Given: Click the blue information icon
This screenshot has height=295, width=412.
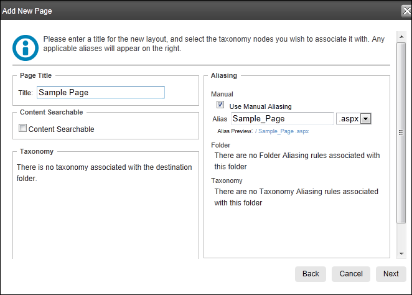Looking at the screenshot, I should click(x=26, y=48).
